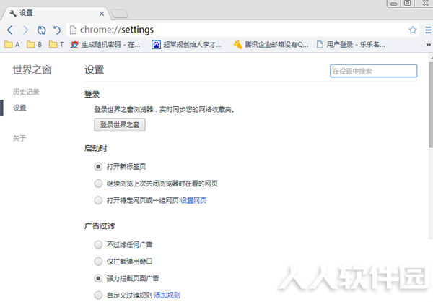Open the 腾讯企业邮箱 bookmark
This screenshot has width=433, height=302.
point(271,45)
